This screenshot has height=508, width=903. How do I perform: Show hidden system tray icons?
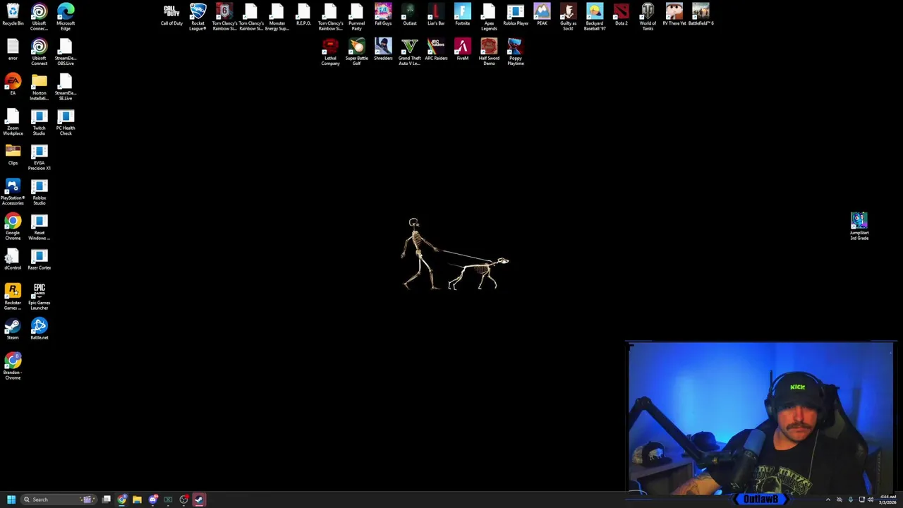828,500
